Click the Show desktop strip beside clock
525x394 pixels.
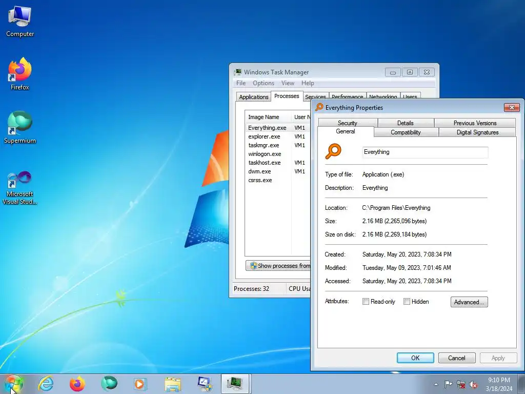521,384
